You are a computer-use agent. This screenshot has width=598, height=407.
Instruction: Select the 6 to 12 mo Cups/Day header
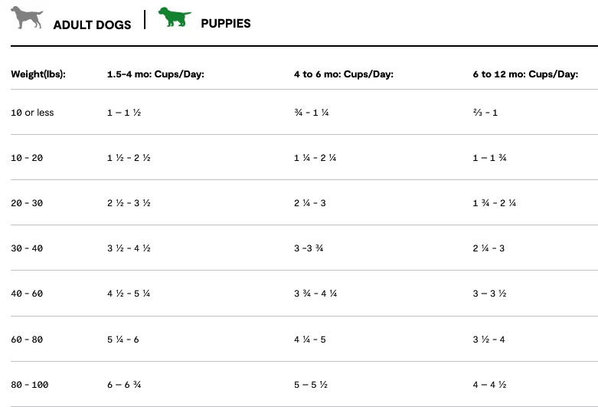[525, 74]
